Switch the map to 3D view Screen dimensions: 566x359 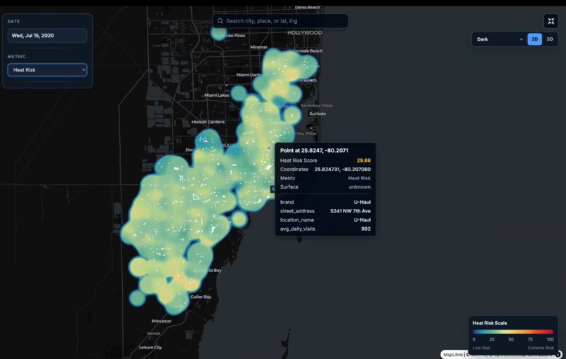pyautogui.click(x=549, y=39)
